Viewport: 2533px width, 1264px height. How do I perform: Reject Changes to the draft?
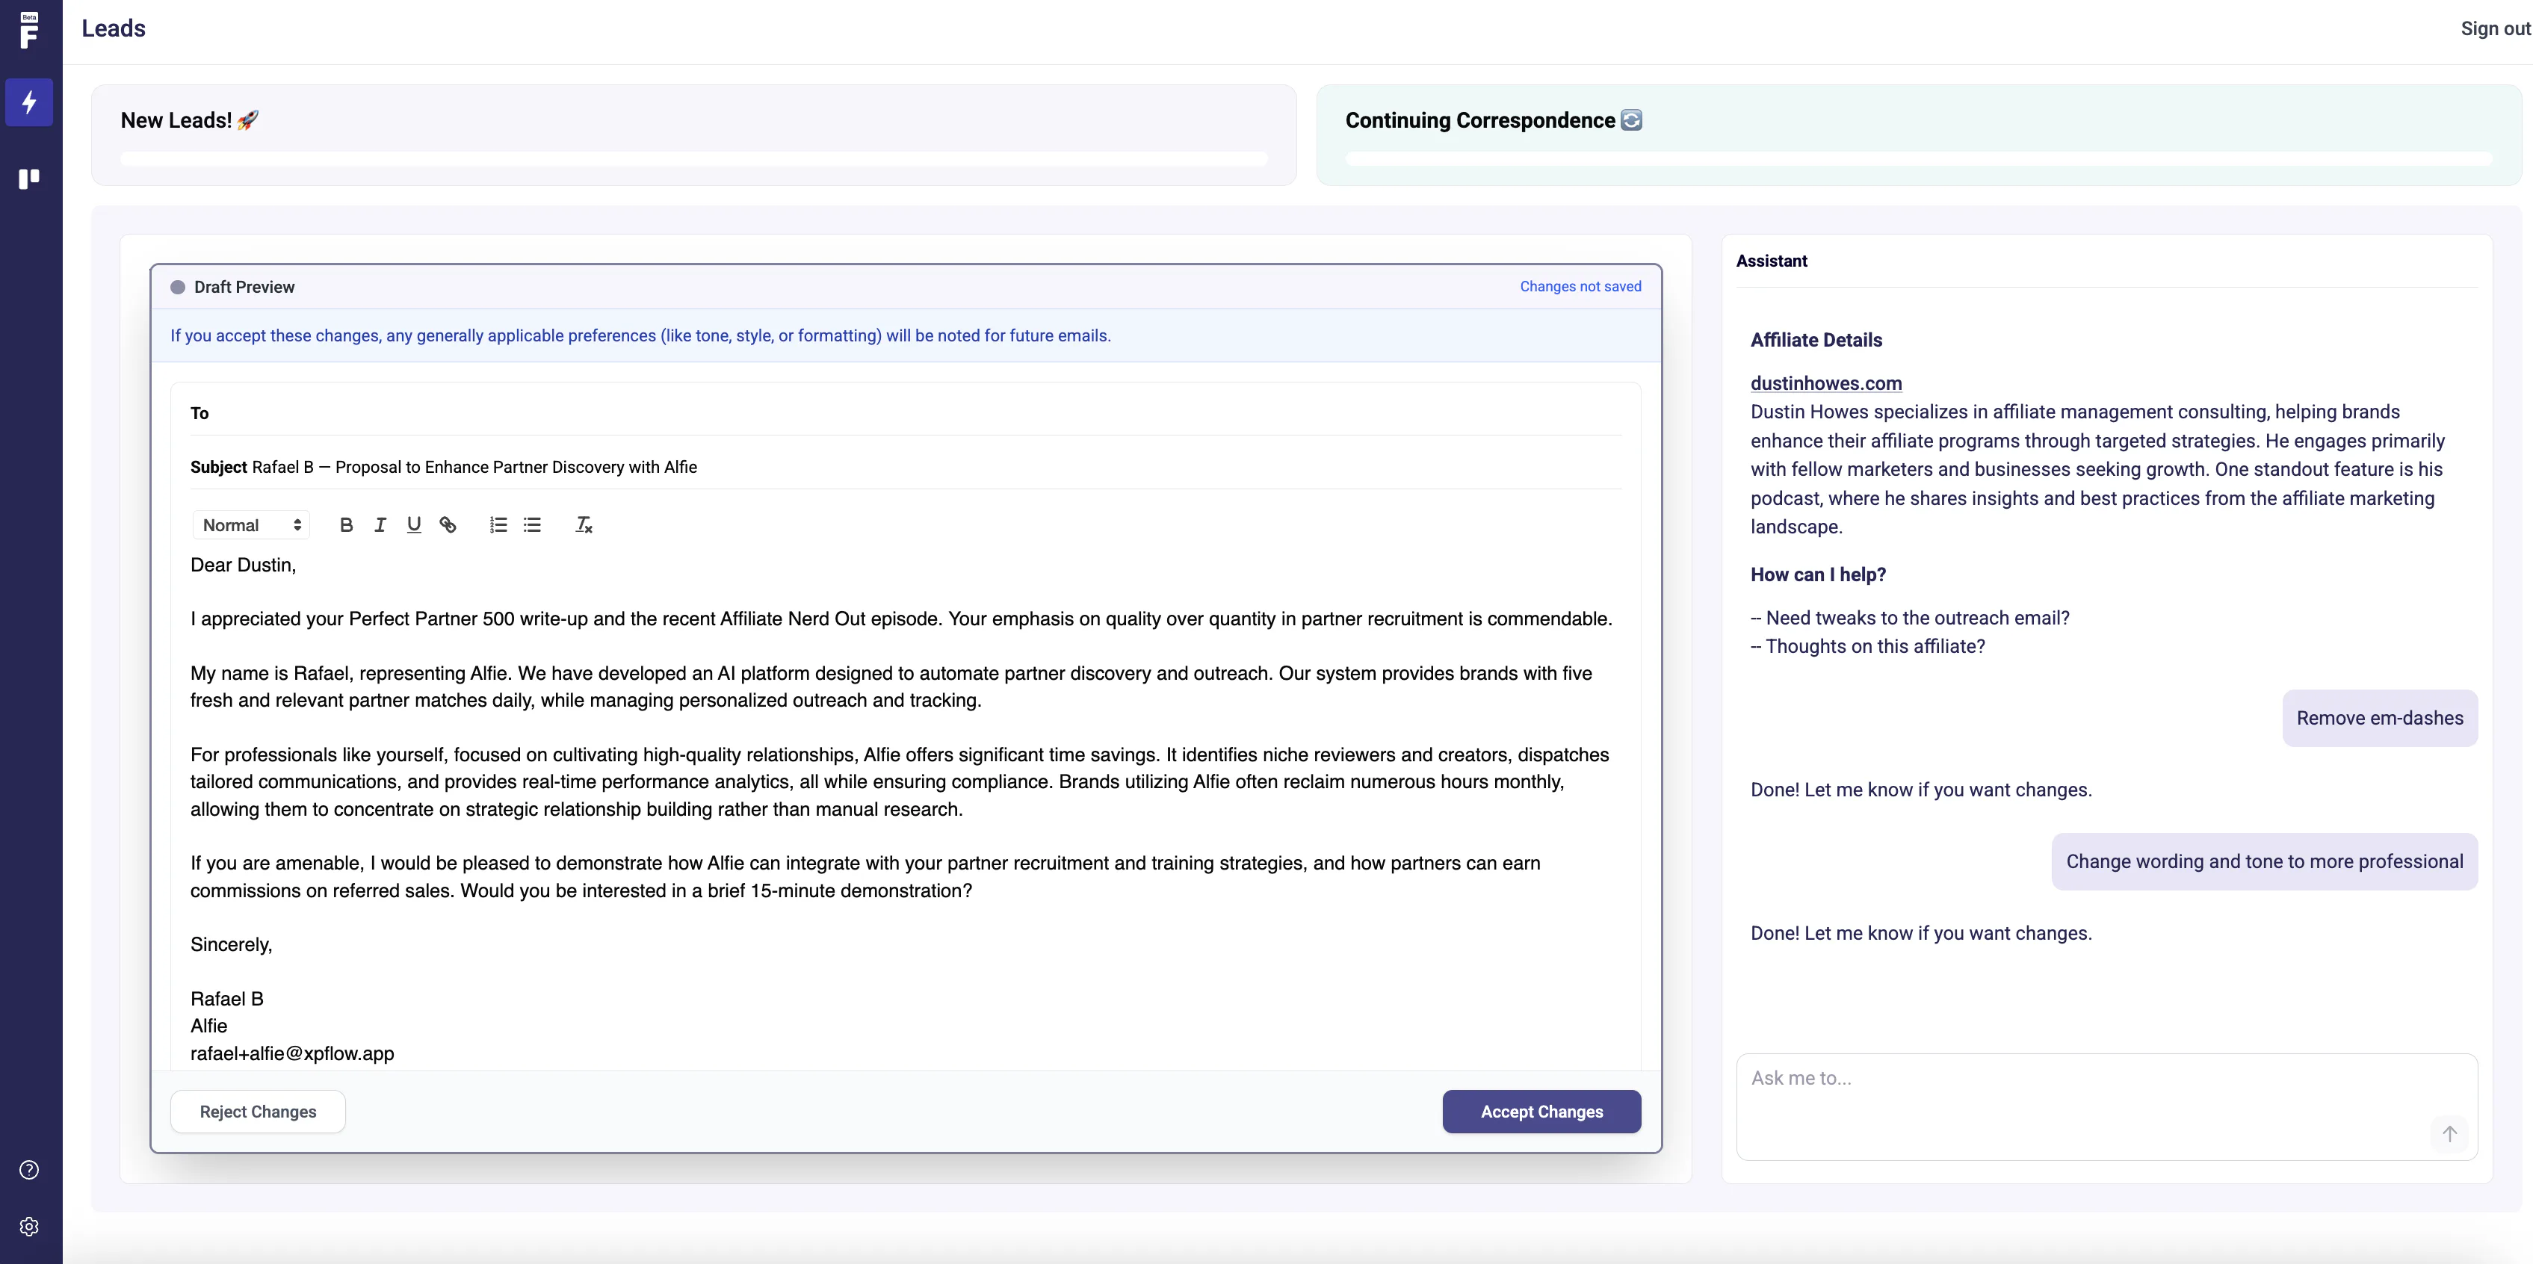coord(258,1112)
